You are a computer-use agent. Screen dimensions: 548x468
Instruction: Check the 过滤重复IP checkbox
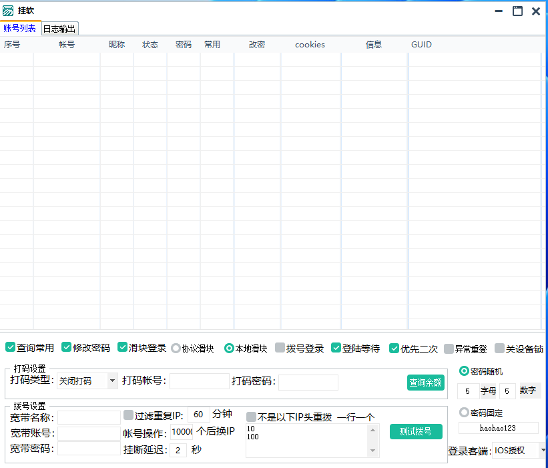129,415
